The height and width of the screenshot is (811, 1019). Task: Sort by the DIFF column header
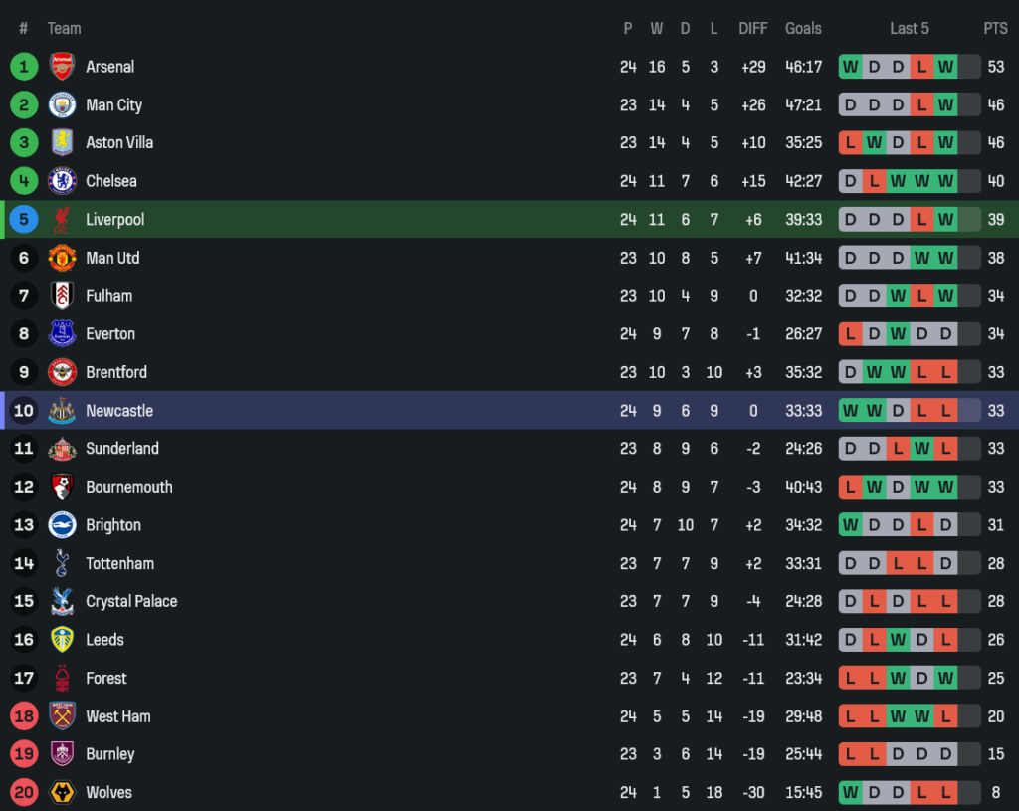click(x=753, y=28)
